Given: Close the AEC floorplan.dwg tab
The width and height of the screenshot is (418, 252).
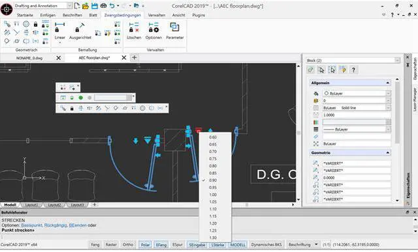Looking at the screenshot, I should (x=124, y=57).
